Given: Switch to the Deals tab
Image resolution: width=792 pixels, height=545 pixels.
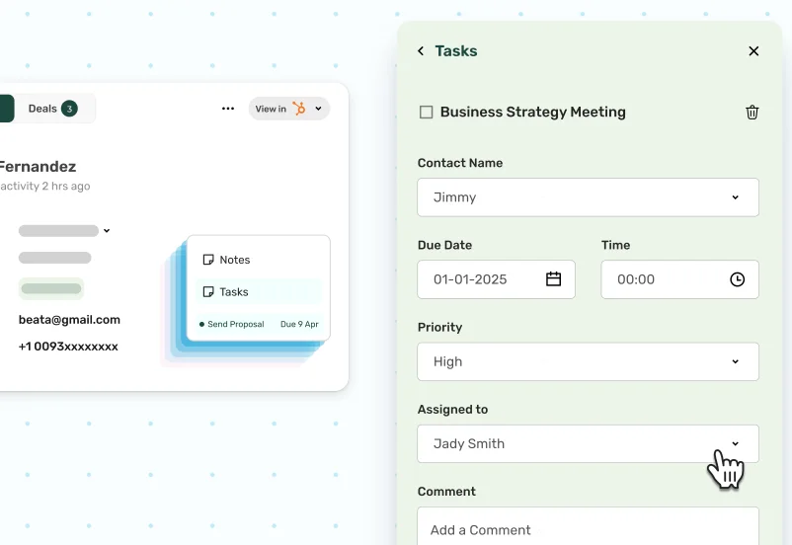Looking at the screenshot, I should (x=54, y=109).
